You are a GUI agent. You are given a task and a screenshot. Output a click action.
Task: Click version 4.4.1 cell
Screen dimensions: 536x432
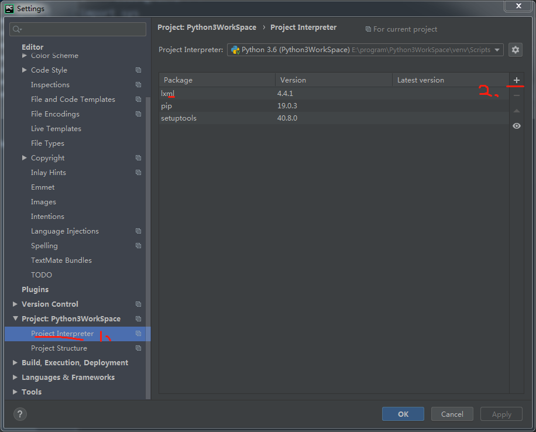pos(285,94)
